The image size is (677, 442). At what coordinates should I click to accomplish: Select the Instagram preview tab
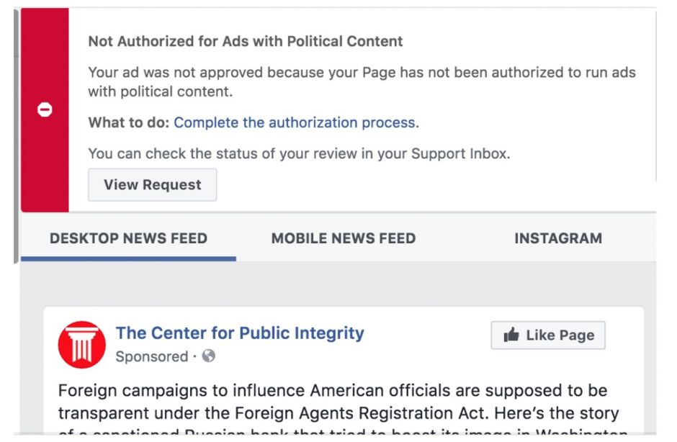pyautogui.click(x=557, y=238)
